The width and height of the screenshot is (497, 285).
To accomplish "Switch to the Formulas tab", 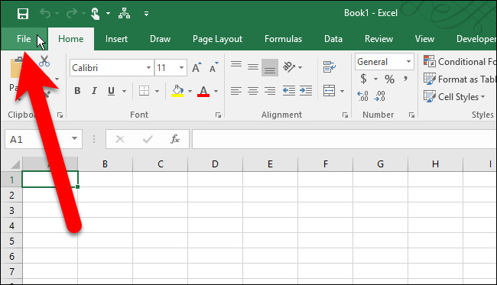I will (x=284, y=39).
